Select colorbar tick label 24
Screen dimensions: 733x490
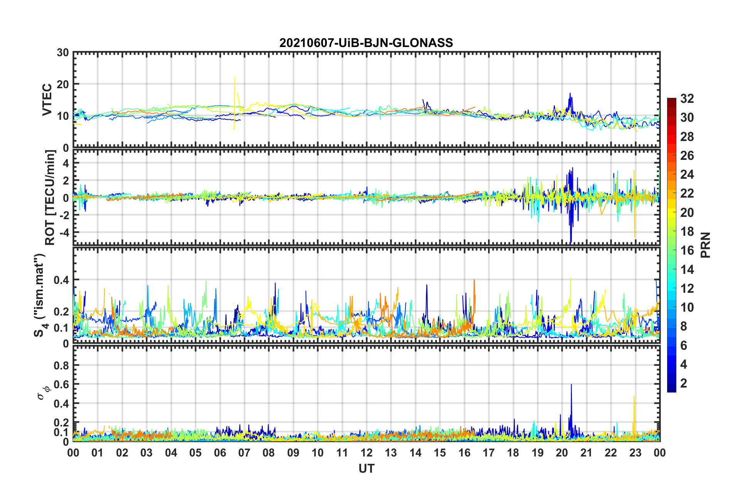tap(687, 175)
